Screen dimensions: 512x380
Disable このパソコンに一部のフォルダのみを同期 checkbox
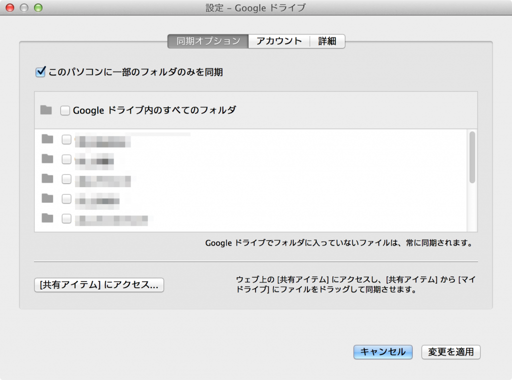[39, 71]
